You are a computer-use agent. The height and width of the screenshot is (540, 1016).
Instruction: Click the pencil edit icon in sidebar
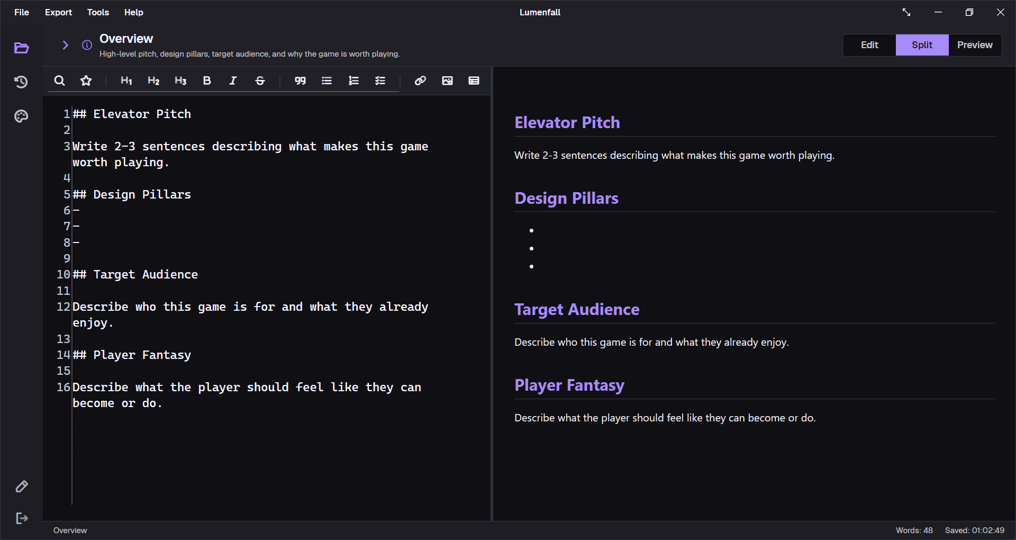(21, 486)
